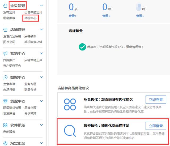Image resolution: width=170 pixels, height=146 pixels.
Task: Click 综合优化：您当前没有优化建议 title
Action: click(x=108, y=99)
